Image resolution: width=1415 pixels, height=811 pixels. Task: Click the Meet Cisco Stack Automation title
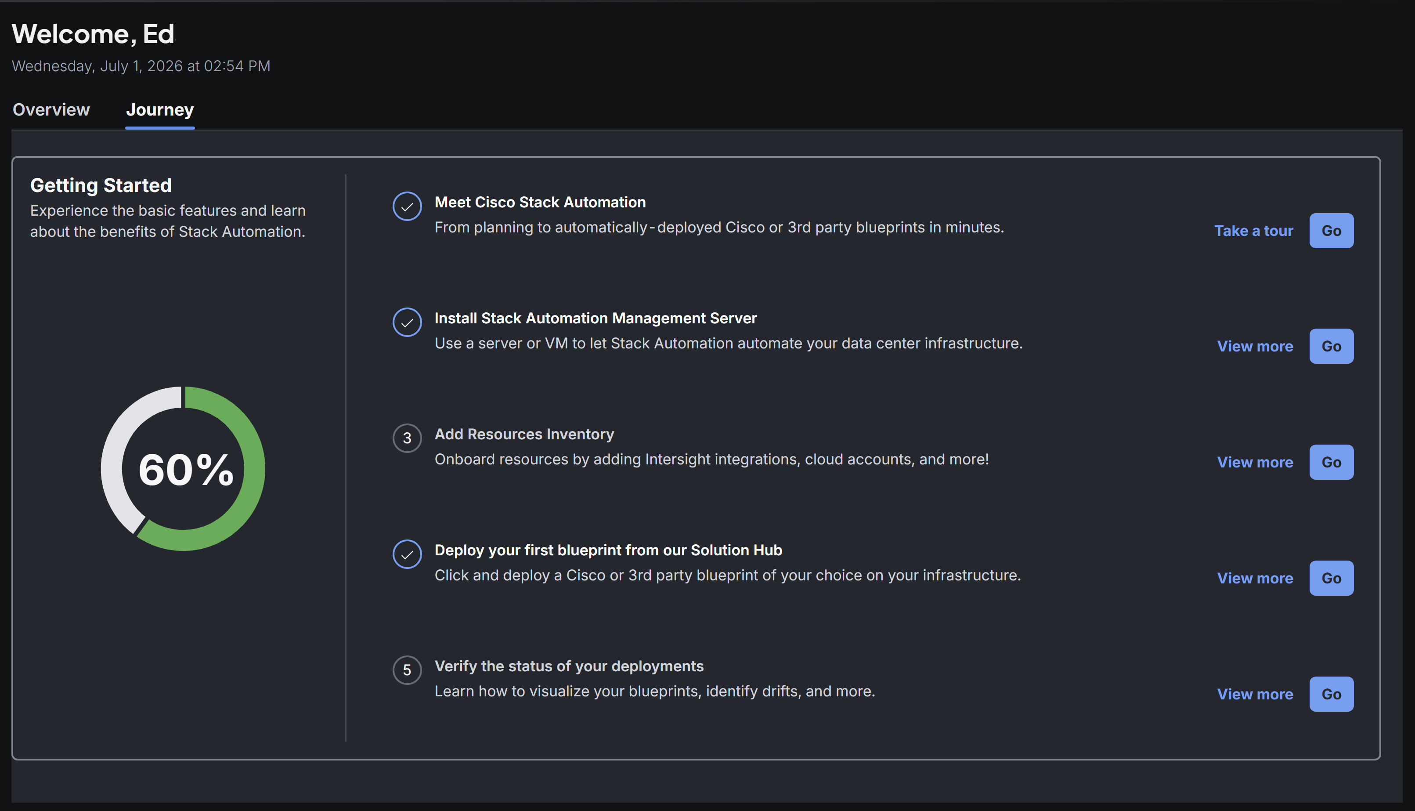pyautogui.click(x=540, y=202)
